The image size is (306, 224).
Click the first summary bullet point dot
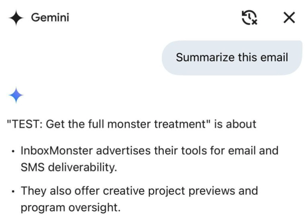pyautogui.click(x=13, y=152)
